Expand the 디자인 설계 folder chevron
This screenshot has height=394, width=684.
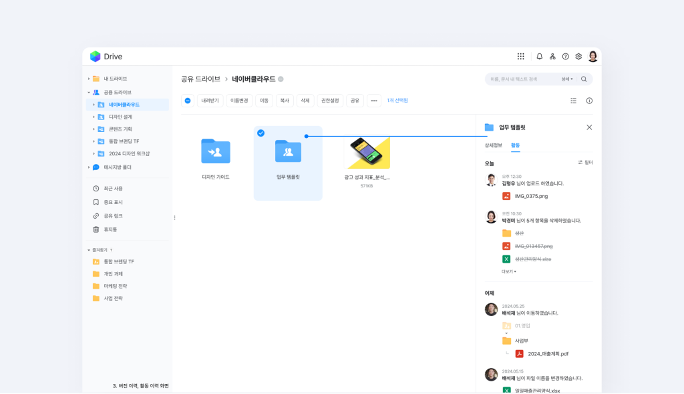point(94,117)
